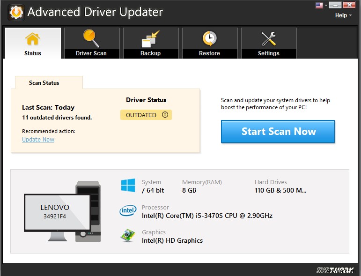The height and width of the screenshot is (276, 361).
Task: Click the Restore clock icon
Action: coord(209,38)
